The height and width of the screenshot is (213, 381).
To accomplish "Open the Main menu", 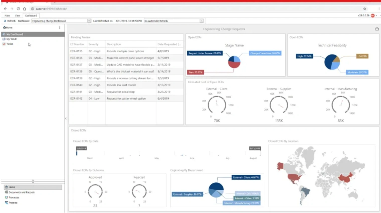I will [x=7, y=16].
